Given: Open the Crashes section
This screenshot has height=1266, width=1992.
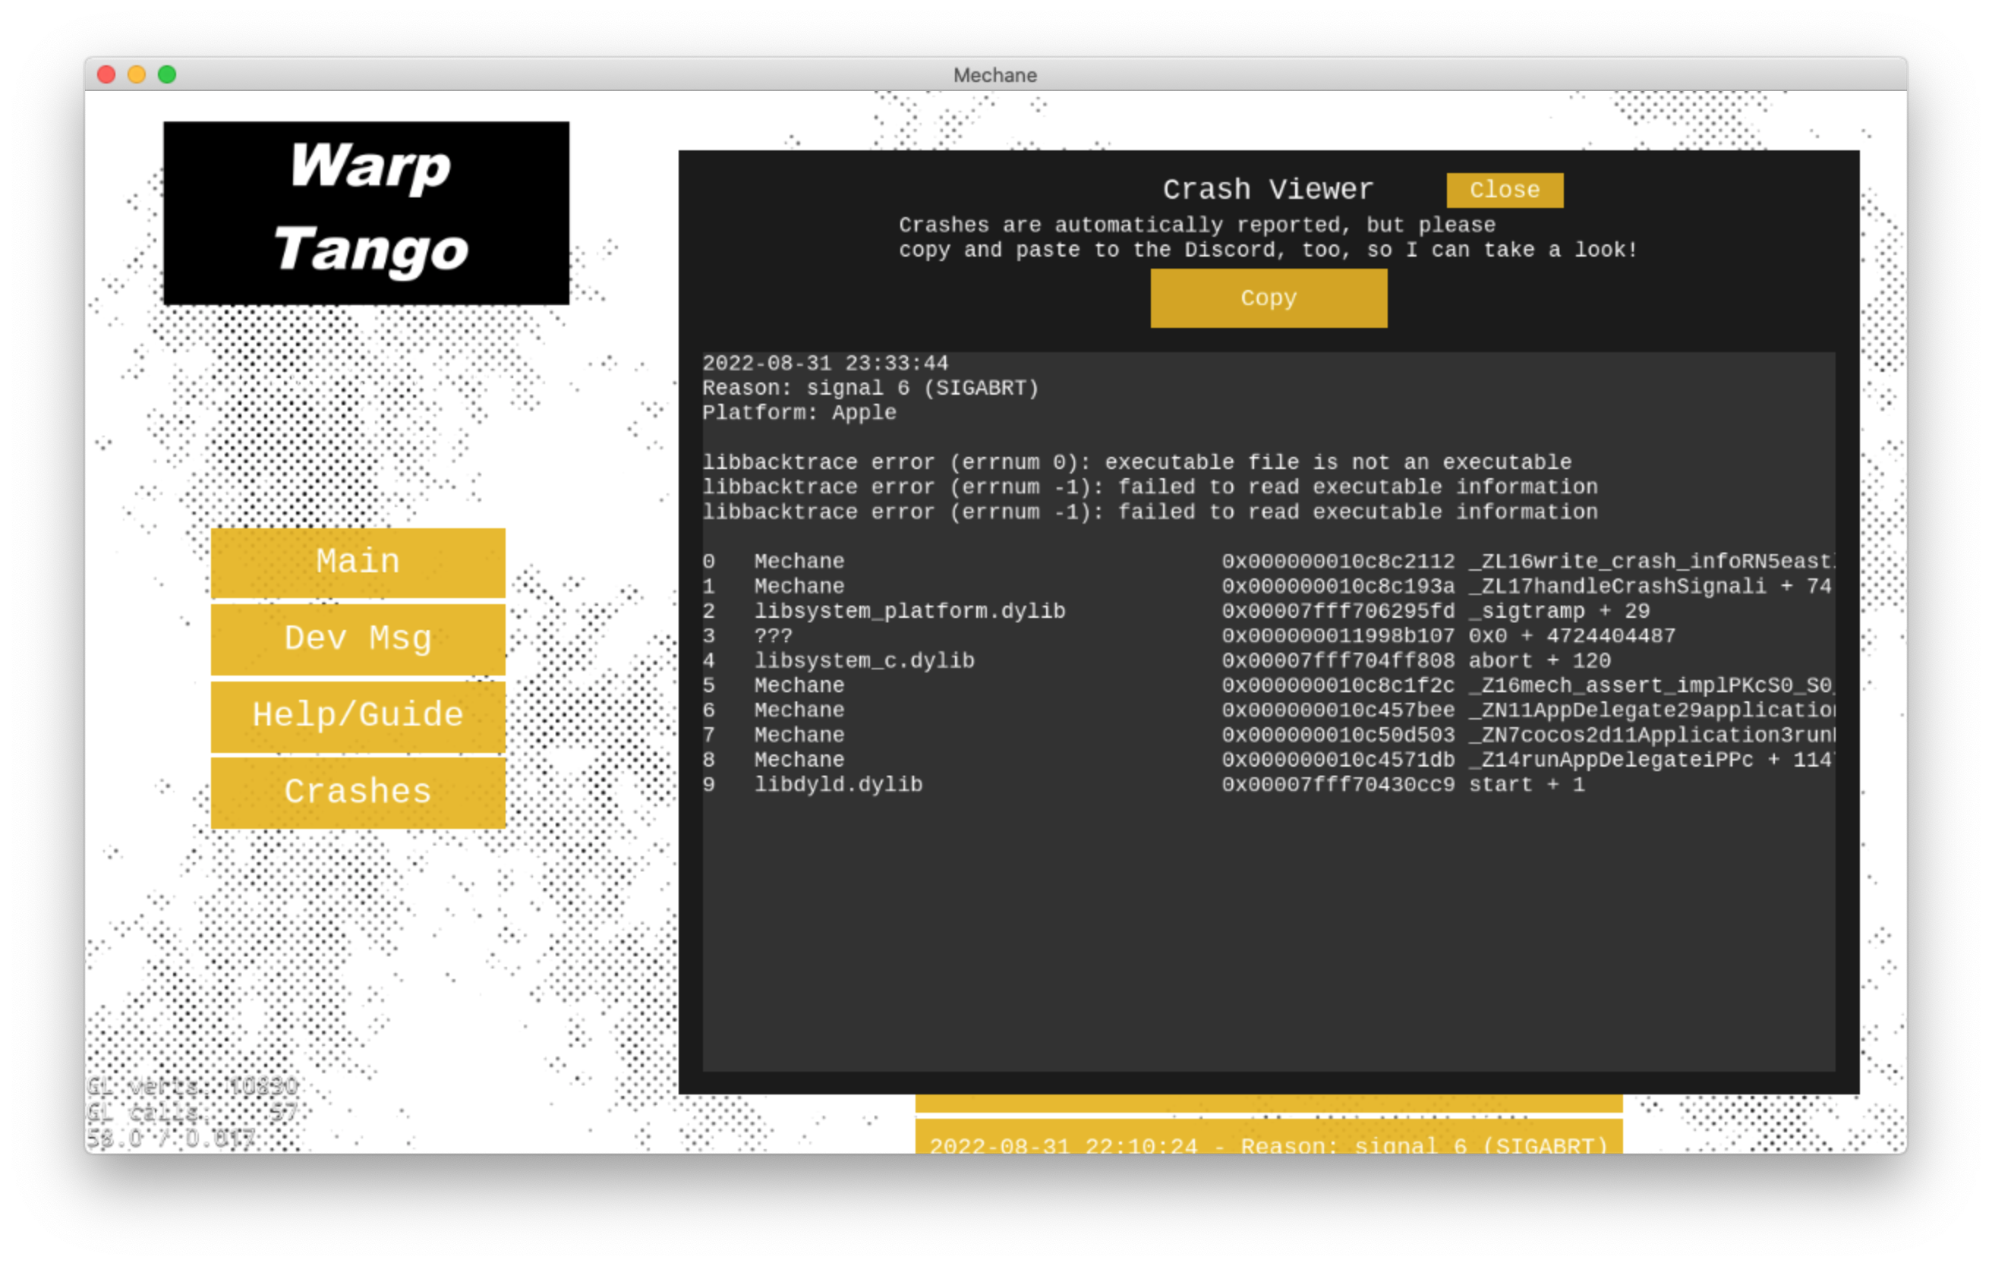Looking at the screenshot, I should [x=358, y=792].
